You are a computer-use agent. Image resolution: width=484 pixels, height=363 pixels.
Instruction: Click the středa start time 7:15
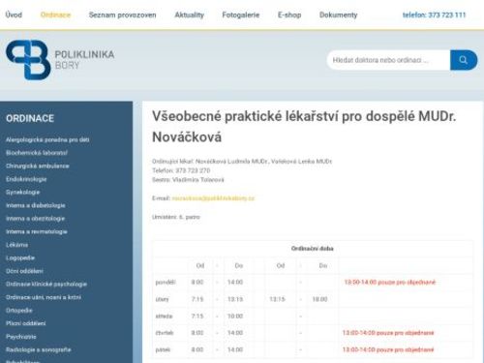[x=197, y=317]
